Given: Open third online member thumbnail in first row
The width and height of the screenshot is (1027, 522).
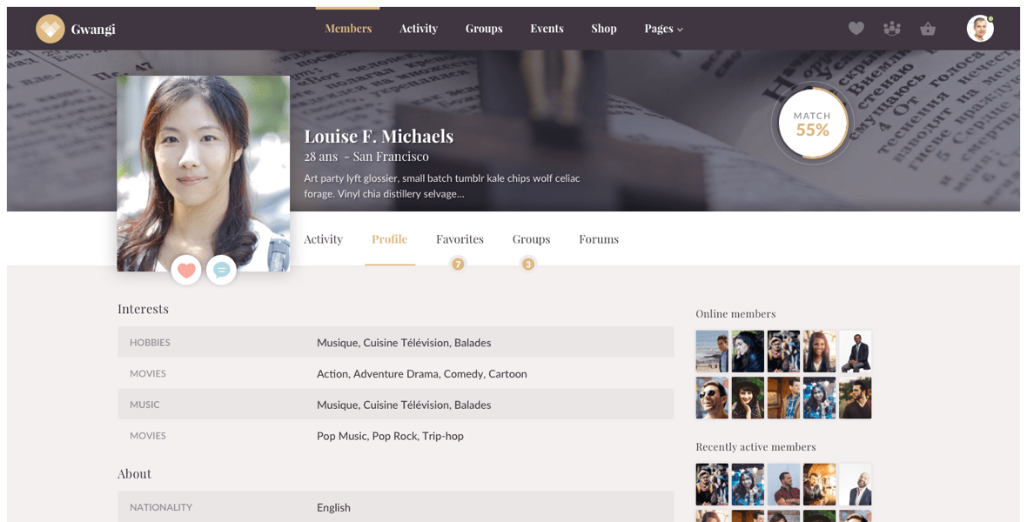Looking at the screenshot, I should point(783,351).
